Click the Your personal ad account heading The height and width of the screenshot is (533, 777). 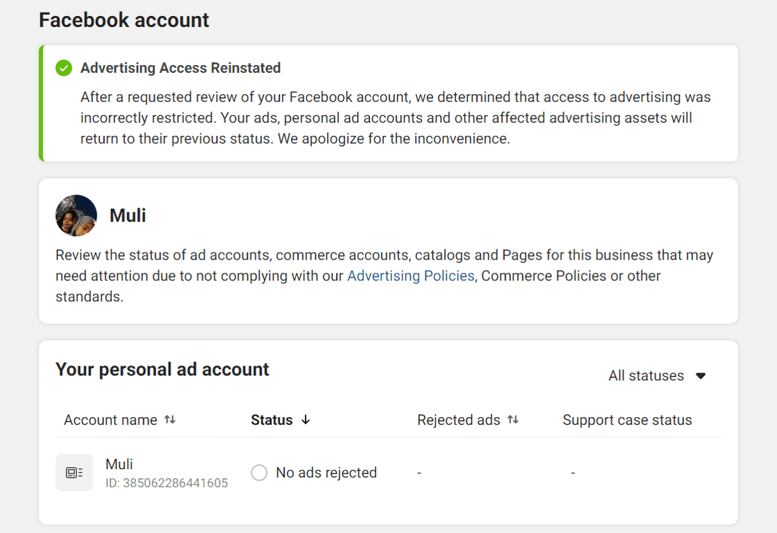(x=162, y=369)
